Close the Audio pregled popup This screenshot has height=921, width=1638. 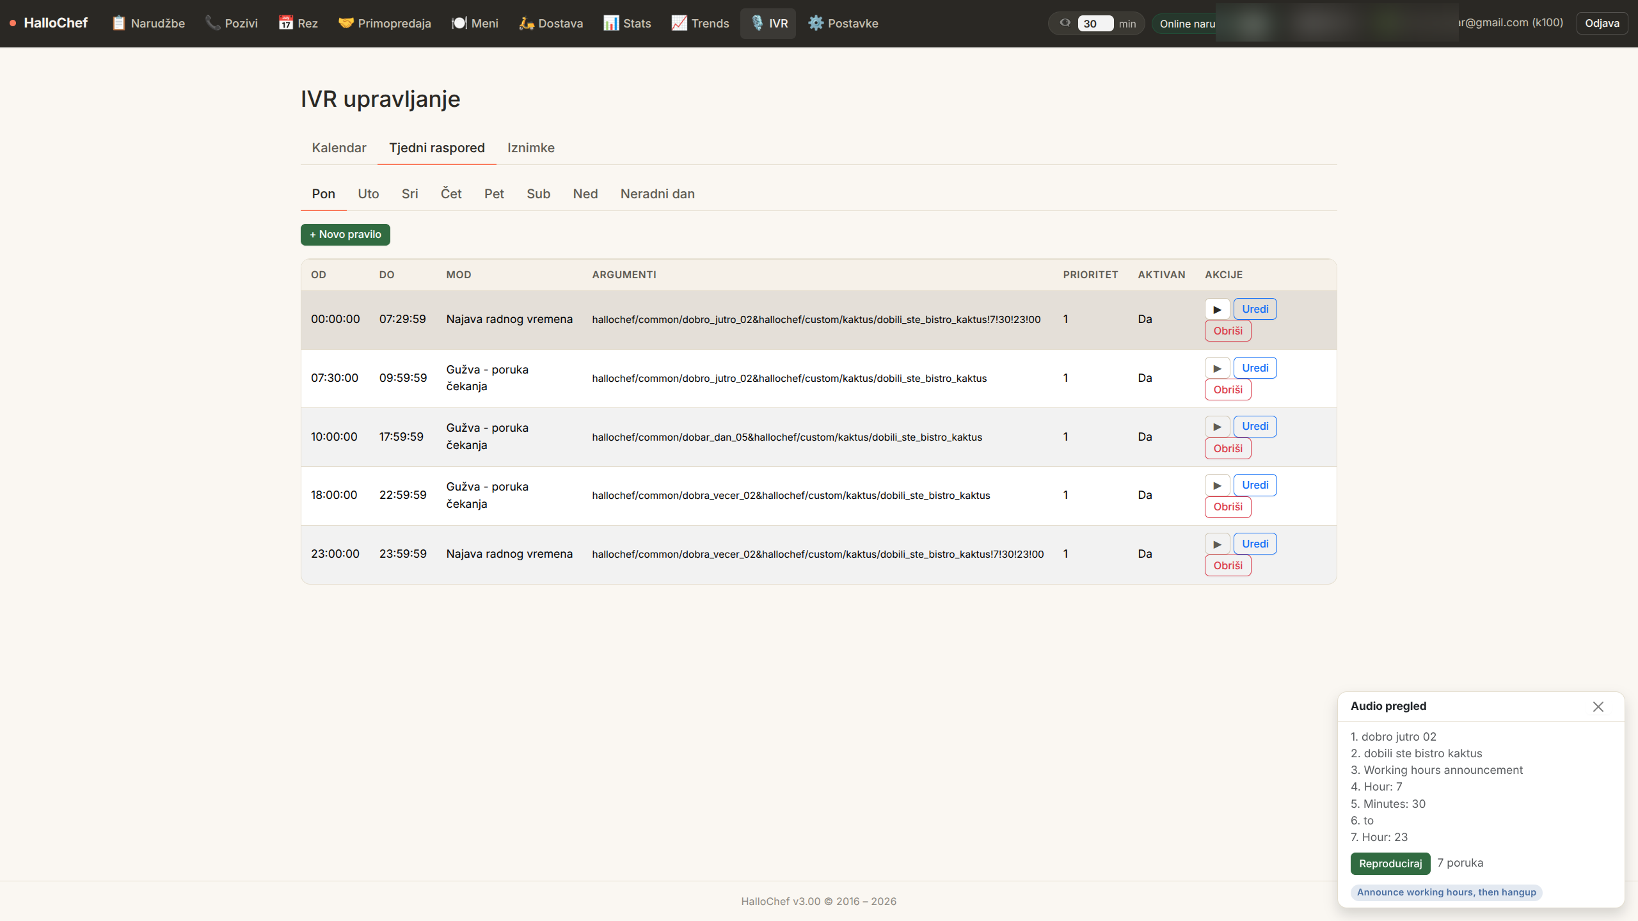[1598, 707]
